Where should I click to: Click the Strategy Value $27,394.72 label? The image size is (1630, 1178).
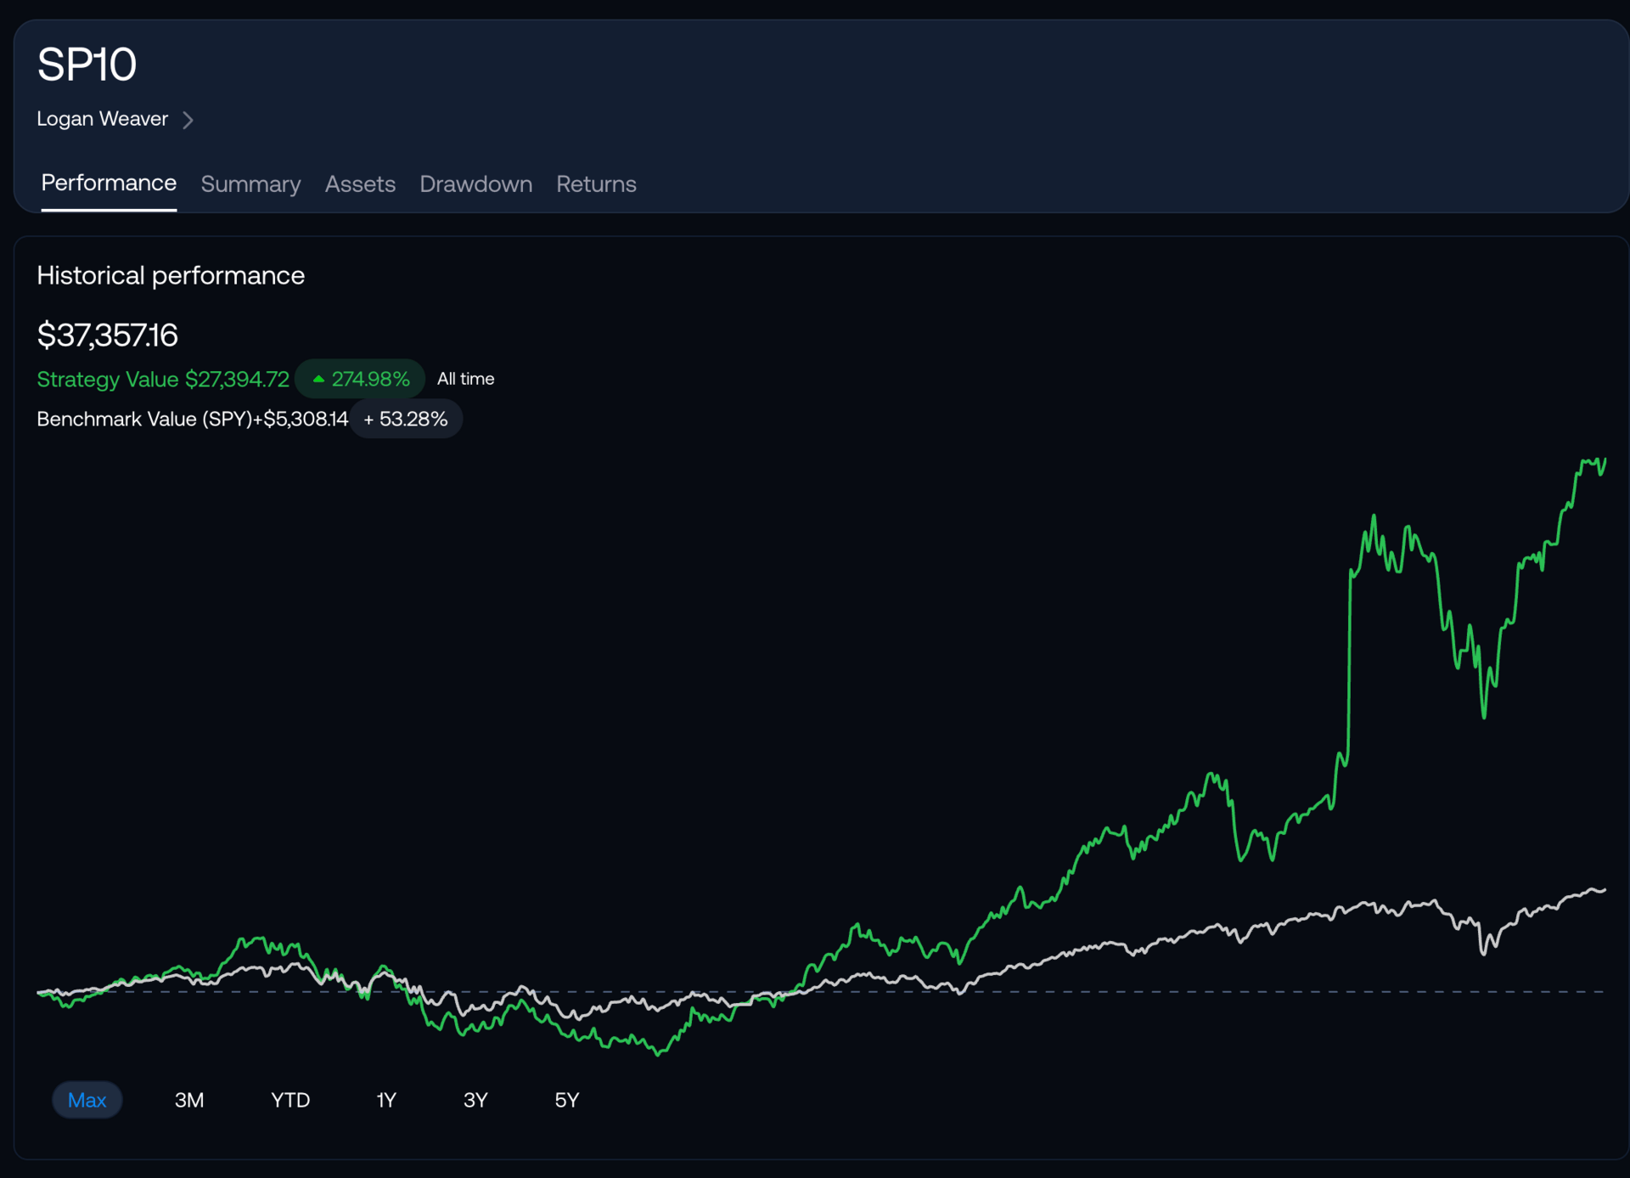(163, 379)
